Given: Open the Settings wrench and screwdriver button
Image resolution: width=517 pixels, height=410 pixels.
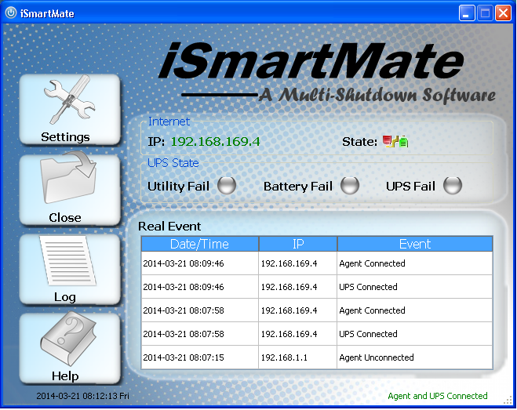Looking at the screenshot, I should click(70, 109).
